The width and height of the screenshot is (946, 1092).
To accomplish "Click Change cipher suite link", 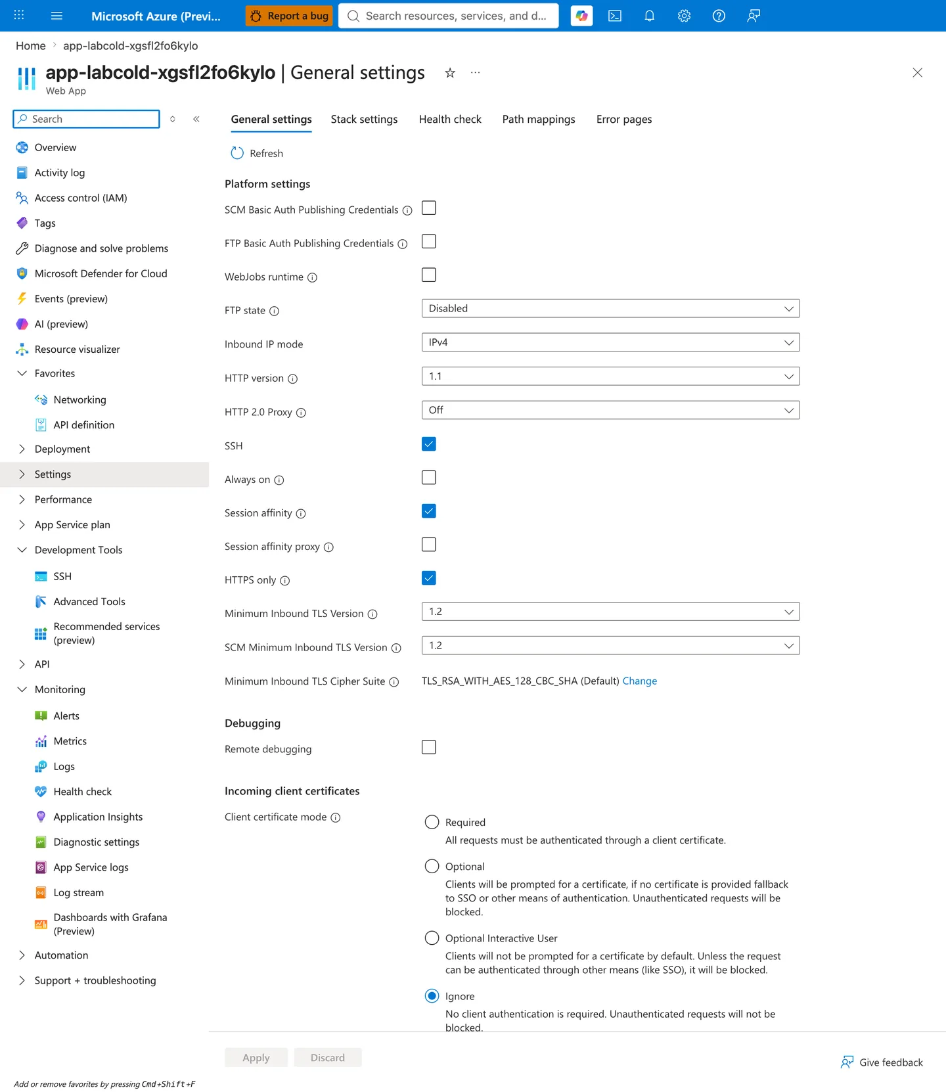I will click(639, 681).
